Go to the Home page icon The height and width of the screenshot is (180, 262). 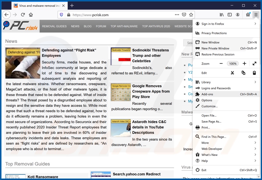(x=31, y=15)
